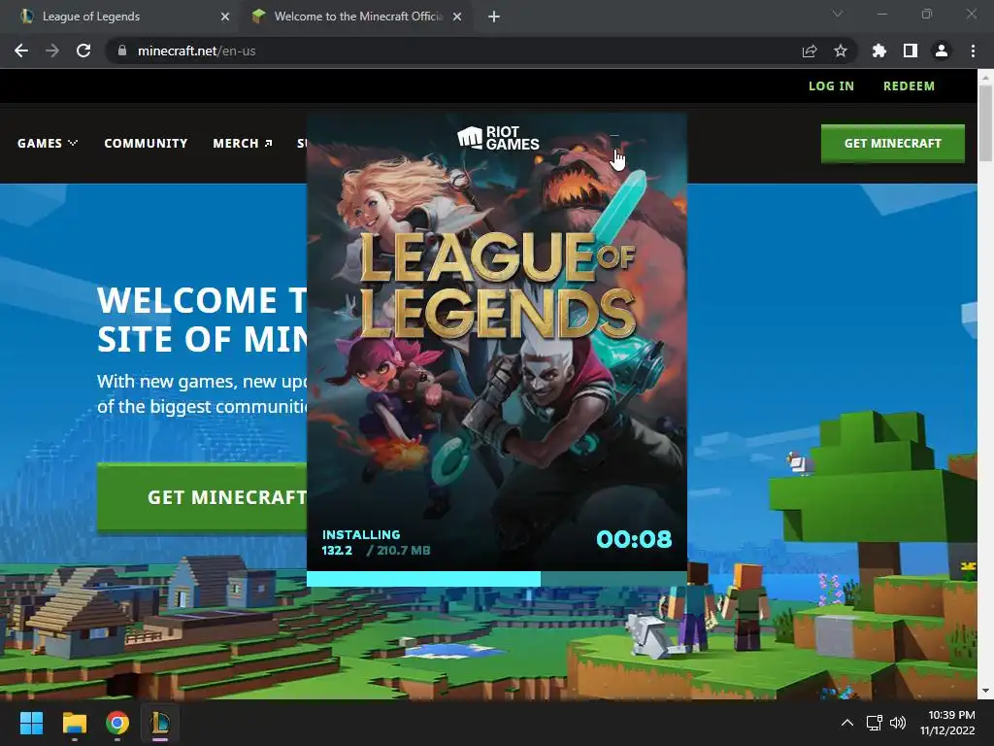Screen dimensions: 994x746
Task: Open the Chrome extensions puzzle icon
Action: click(879, 51)
